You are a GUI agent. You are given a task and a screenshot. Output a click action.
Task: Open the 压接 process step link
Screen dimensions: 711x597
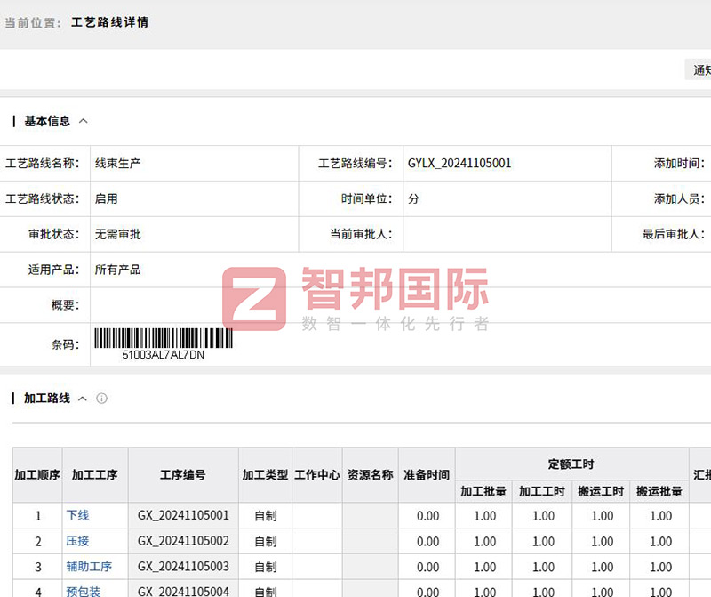[x=79, y=542]
